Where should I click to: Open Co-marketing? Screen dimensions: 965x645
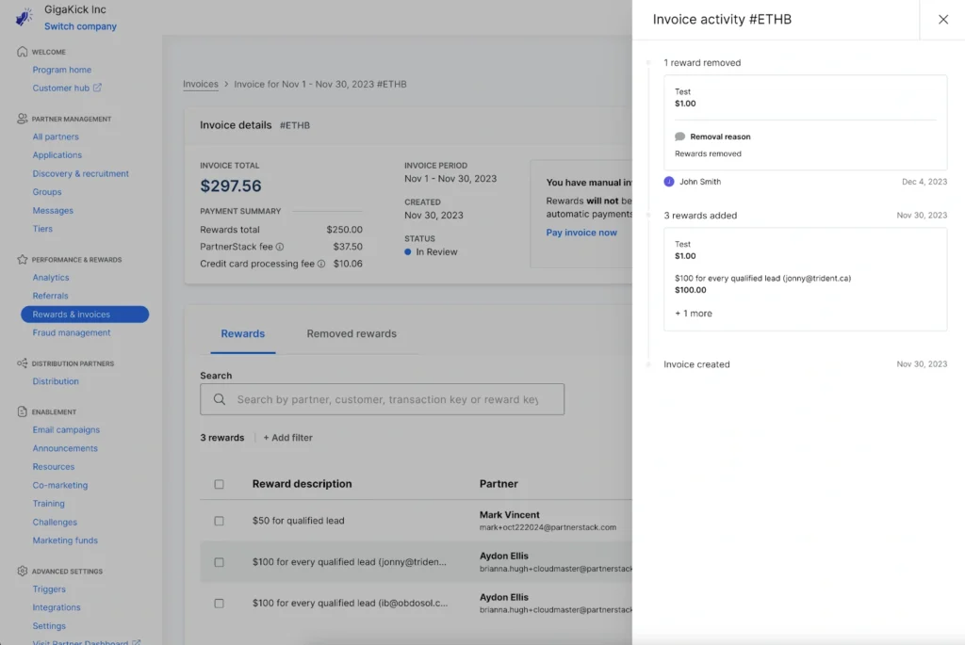pos(59,485)
